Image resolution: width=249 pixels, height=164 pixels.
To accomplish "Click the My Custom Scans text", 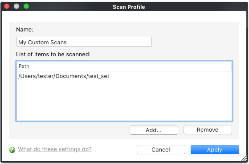I will (42, 43).
